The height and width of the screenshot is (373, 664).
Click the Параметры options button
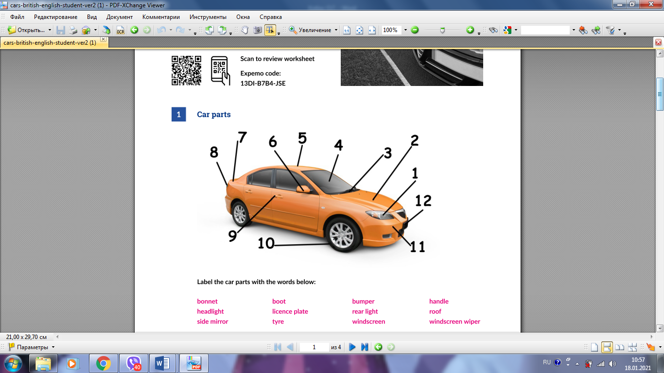[x=31, y=347]
